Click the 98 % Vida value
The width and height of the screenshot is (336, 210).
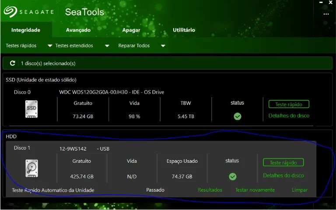[x=134, y=116]
